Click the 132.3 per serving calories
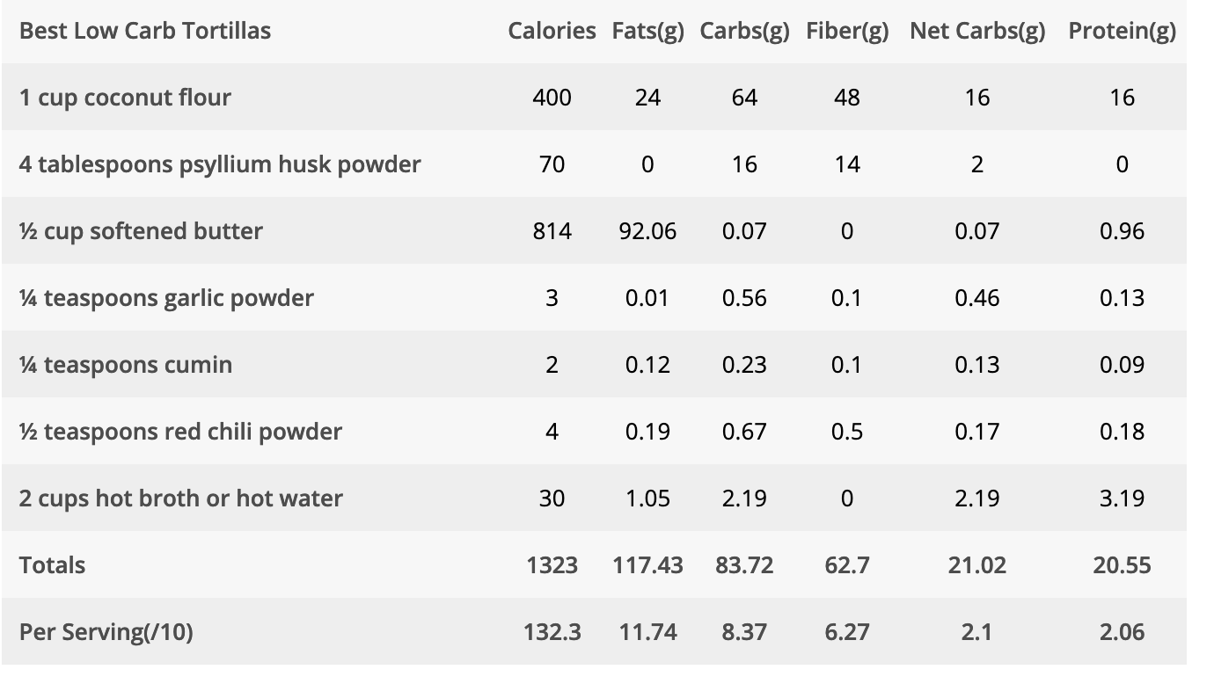The height and width of the screenshot is (684, 1214). [x=552, y=631]
